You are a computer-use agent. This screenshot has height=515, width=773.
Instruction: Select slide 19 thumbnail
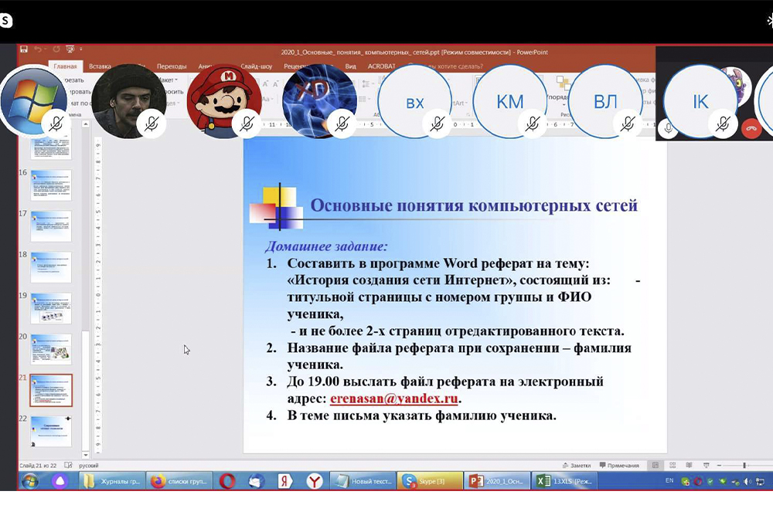tap(51, 308)
